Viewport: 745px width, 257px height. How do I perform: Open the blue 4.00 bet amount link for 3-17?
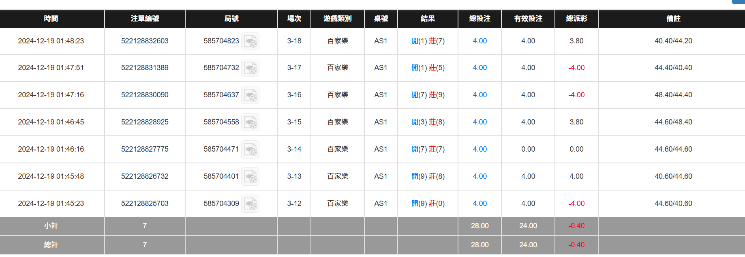point(480,68)
